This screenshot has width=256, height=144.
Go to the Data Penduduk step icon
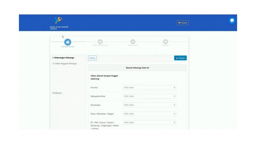click(x=133, y=41)
